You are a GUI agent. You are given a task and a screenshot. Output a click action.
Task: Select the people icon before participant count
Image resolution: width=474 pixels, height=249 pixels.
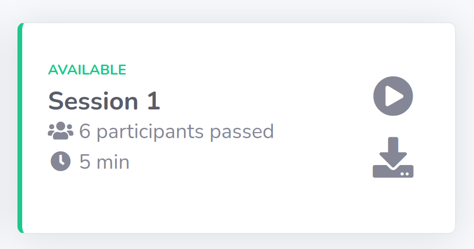tap(60, 131)
